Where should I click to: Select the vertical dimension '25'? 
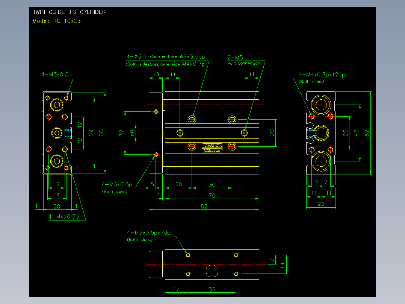345,133
